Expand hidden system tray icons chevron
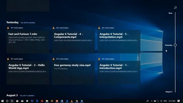This screenshot has width=183, height=103. [152, 101]
